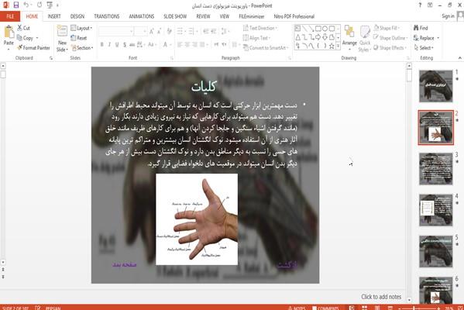Viewport: 464px width, 310px height.
Task: Click the purple next-page hyperlink on the slide
Action: pos(125,264)
